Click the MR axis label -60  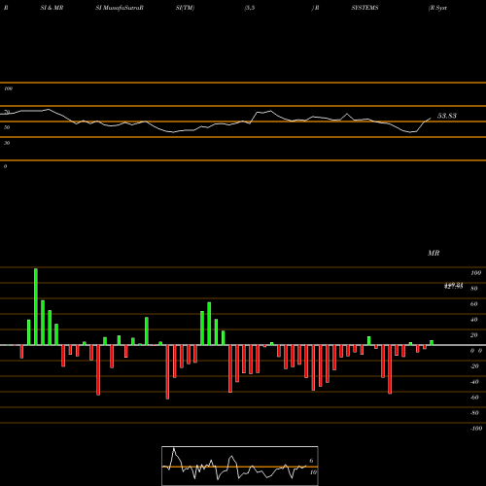coord(474,398)
